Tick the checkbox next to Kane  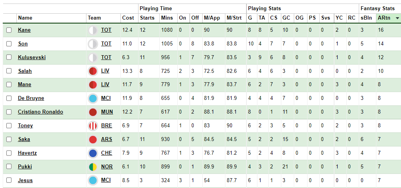[x=9, y=30]
